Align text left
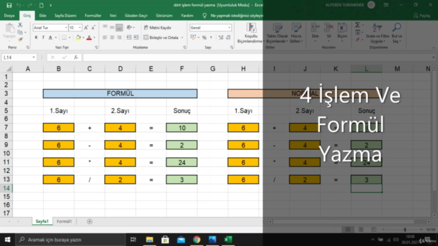Image resolution: width=438 pixels, height=246 pixels. click(x=105, y=38)
